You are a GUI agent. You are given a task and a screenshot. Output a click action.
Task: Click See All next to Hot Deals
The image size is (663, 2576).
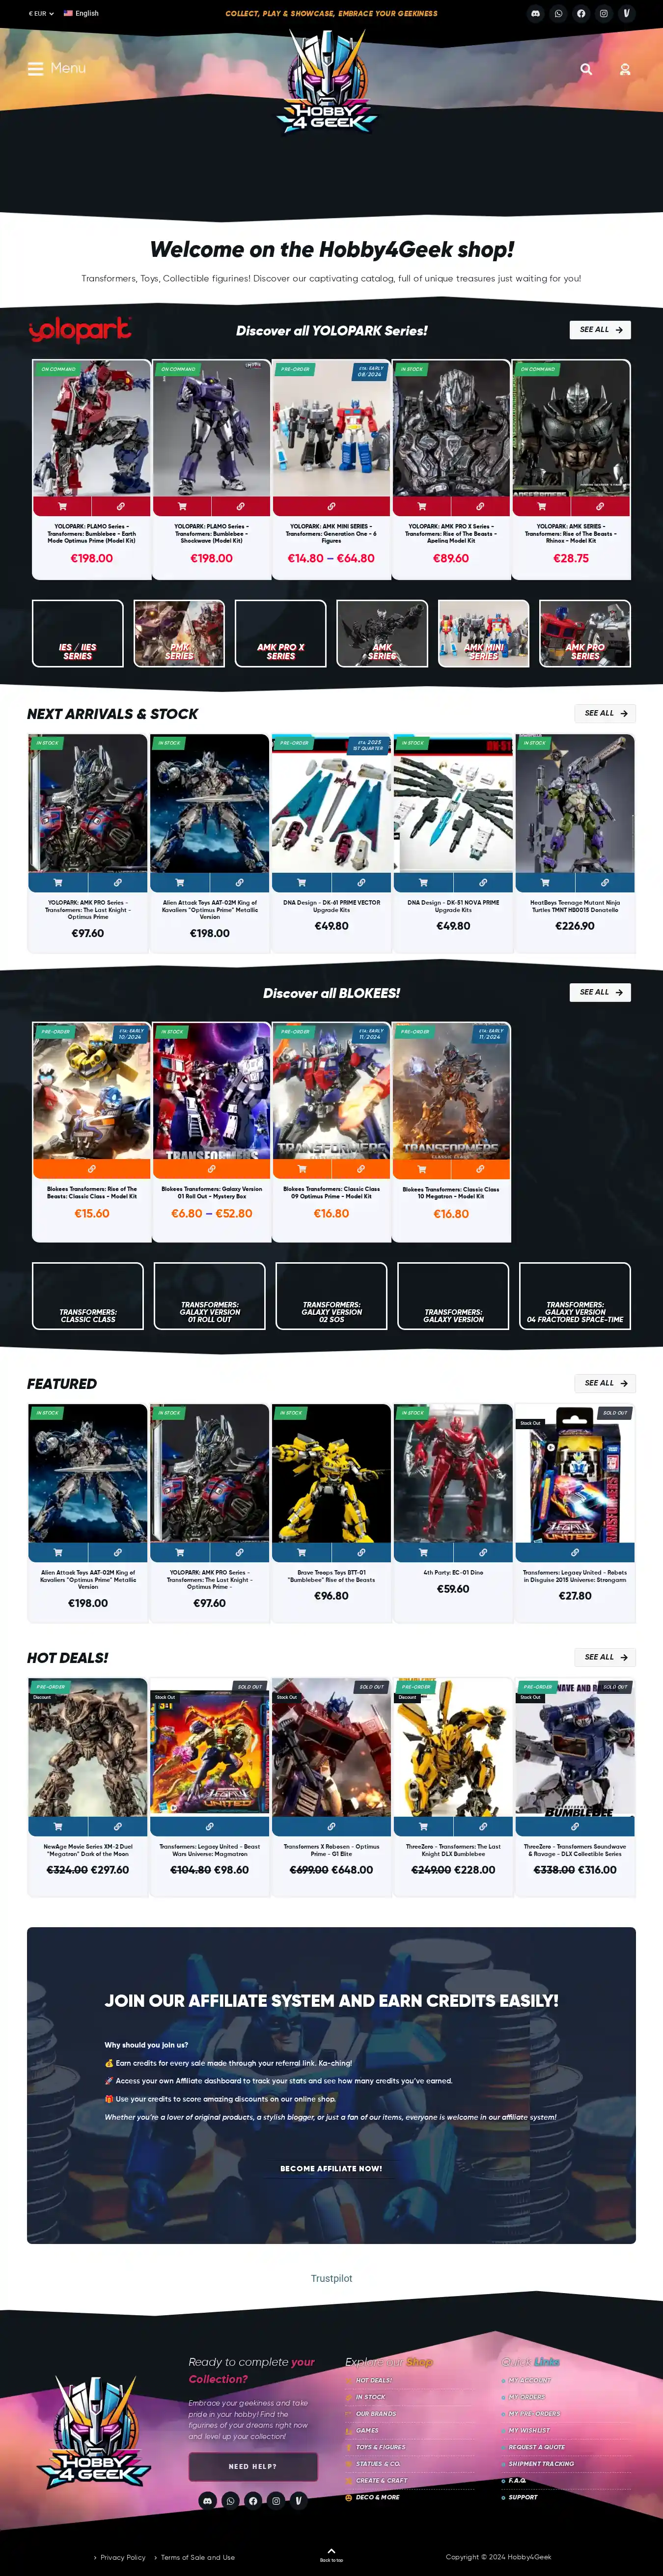pos(605,1657)
